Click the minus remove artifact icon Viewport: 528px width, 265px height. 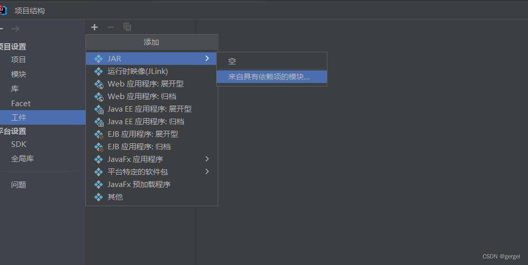111,27
